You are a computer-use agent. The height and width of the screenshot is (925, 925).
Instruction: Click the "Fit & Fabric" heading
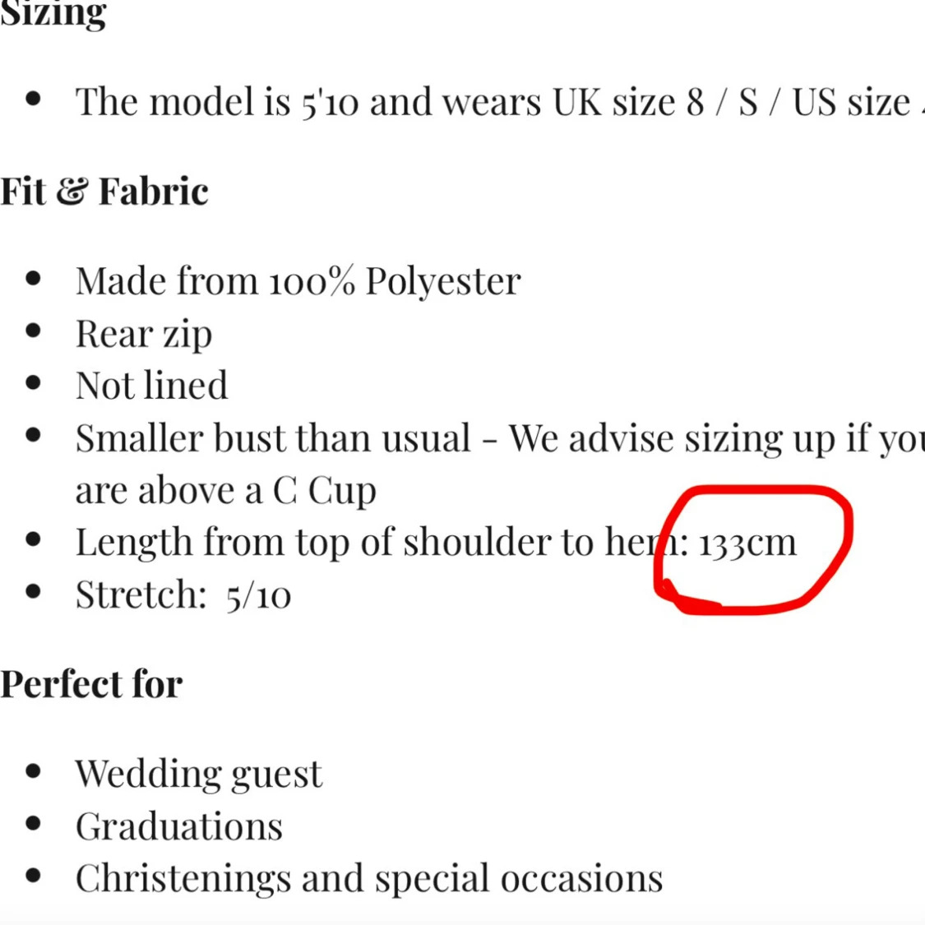(104, 192)
